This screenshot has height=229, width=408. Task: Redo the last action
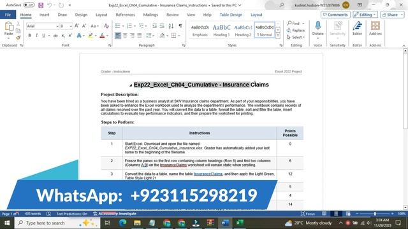point(61,5)
